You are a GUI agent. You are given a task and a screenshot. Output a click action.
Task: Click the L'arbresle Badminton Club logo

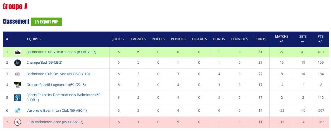click(x=17, y=111)
